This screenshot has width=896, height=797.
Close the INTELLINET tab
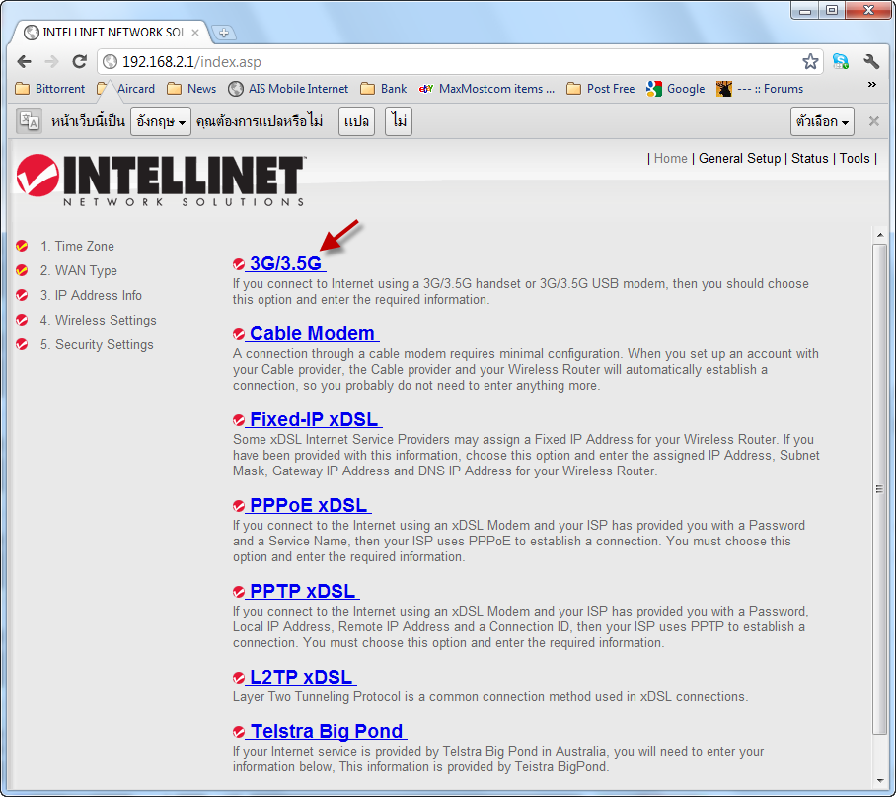(195, 33)
